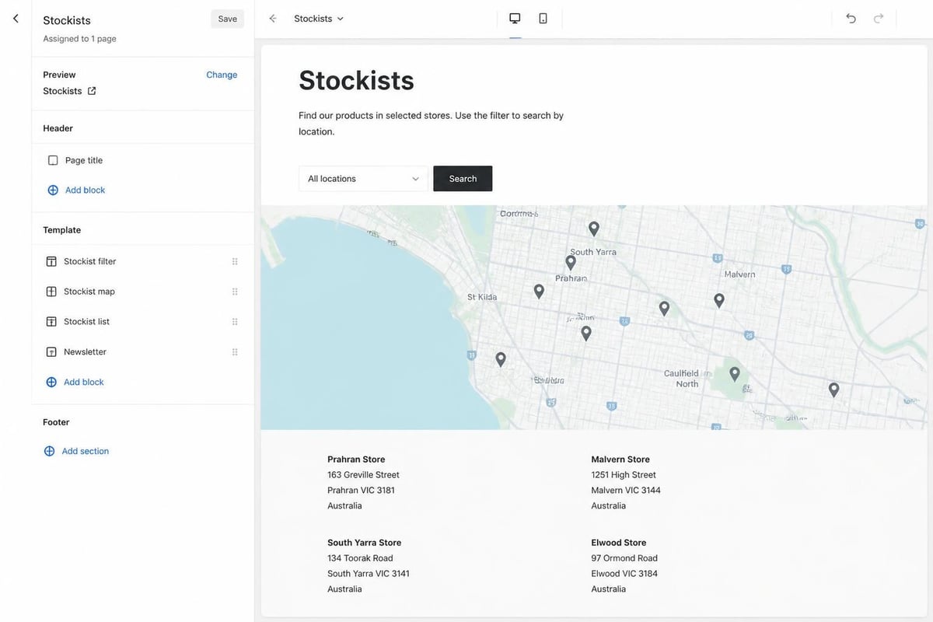Image resolution: width=933 pixels, height=622 pixels.
Task: Click the Stockist list block icon
Action: click(x=51, y=321)
